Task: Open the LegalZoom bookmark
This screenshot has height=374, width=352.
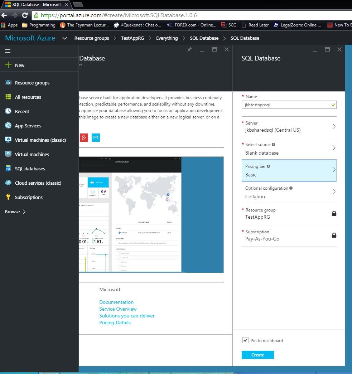Action: click(x=297, y=25)
